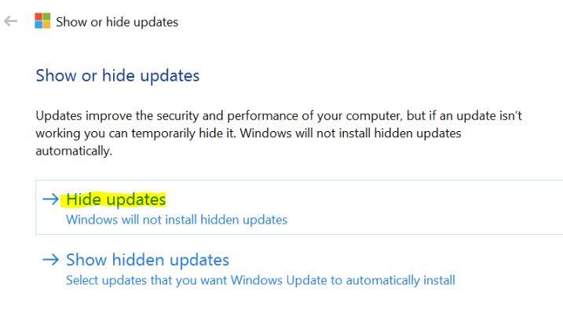The image size is (563, 314).
Task: Click the word 'automatically.' in the description
Action: (x=74, y=151)
